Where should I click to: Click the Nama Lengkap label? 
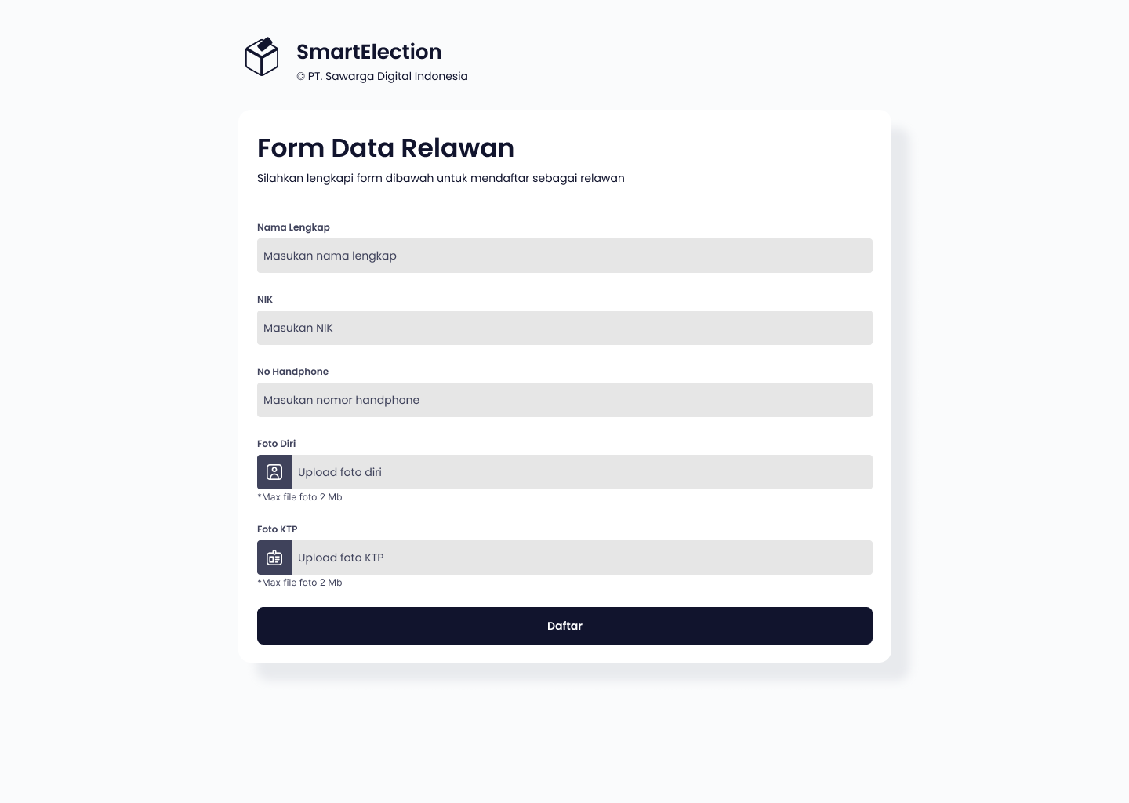point(293,227)
